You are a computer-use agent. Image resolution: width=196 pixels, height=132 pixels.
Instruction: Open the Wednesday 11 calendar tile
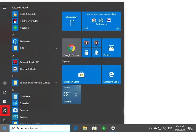tap(72, 21)
